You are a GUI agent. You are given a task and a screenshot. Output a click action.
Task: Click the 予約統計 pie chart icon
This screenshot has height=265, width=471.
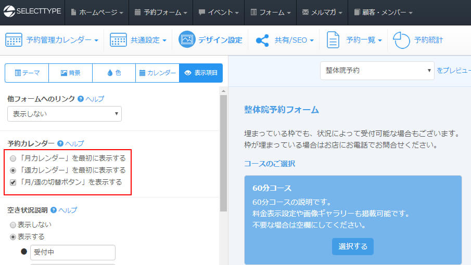point(401,40)
